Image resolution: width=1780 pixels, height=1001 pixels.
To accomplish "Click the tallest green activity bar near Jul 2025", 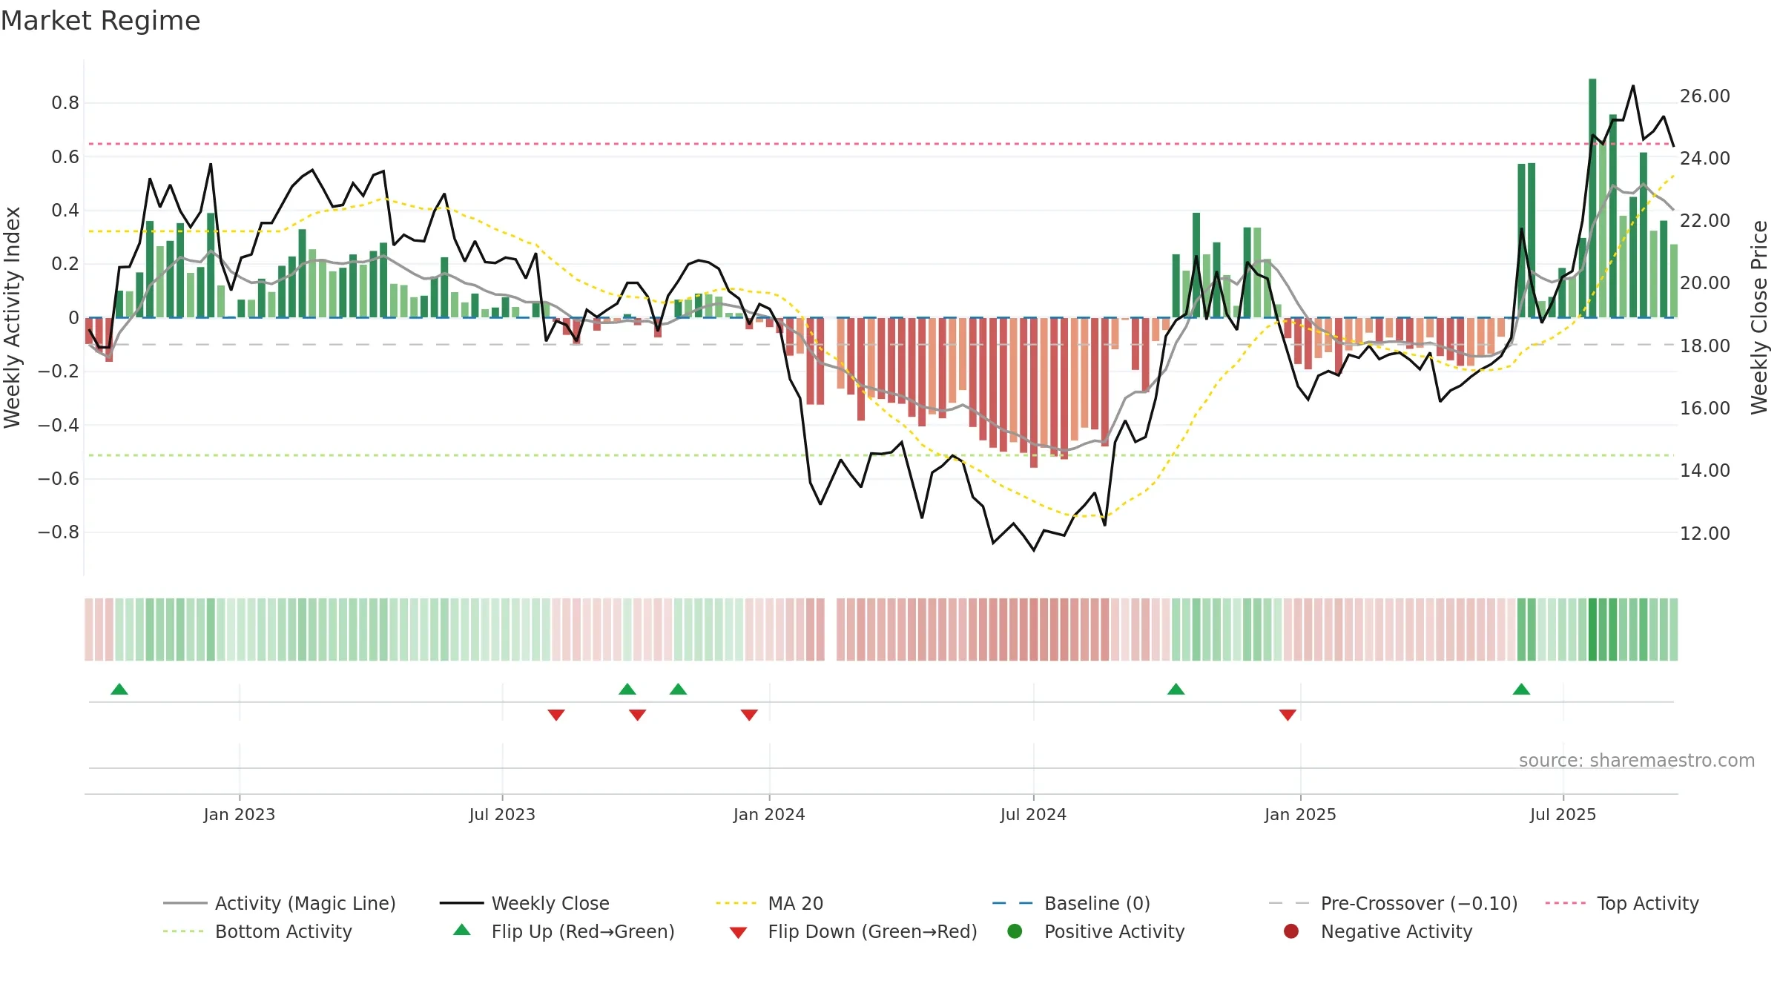I will (x=1592, y=198).
